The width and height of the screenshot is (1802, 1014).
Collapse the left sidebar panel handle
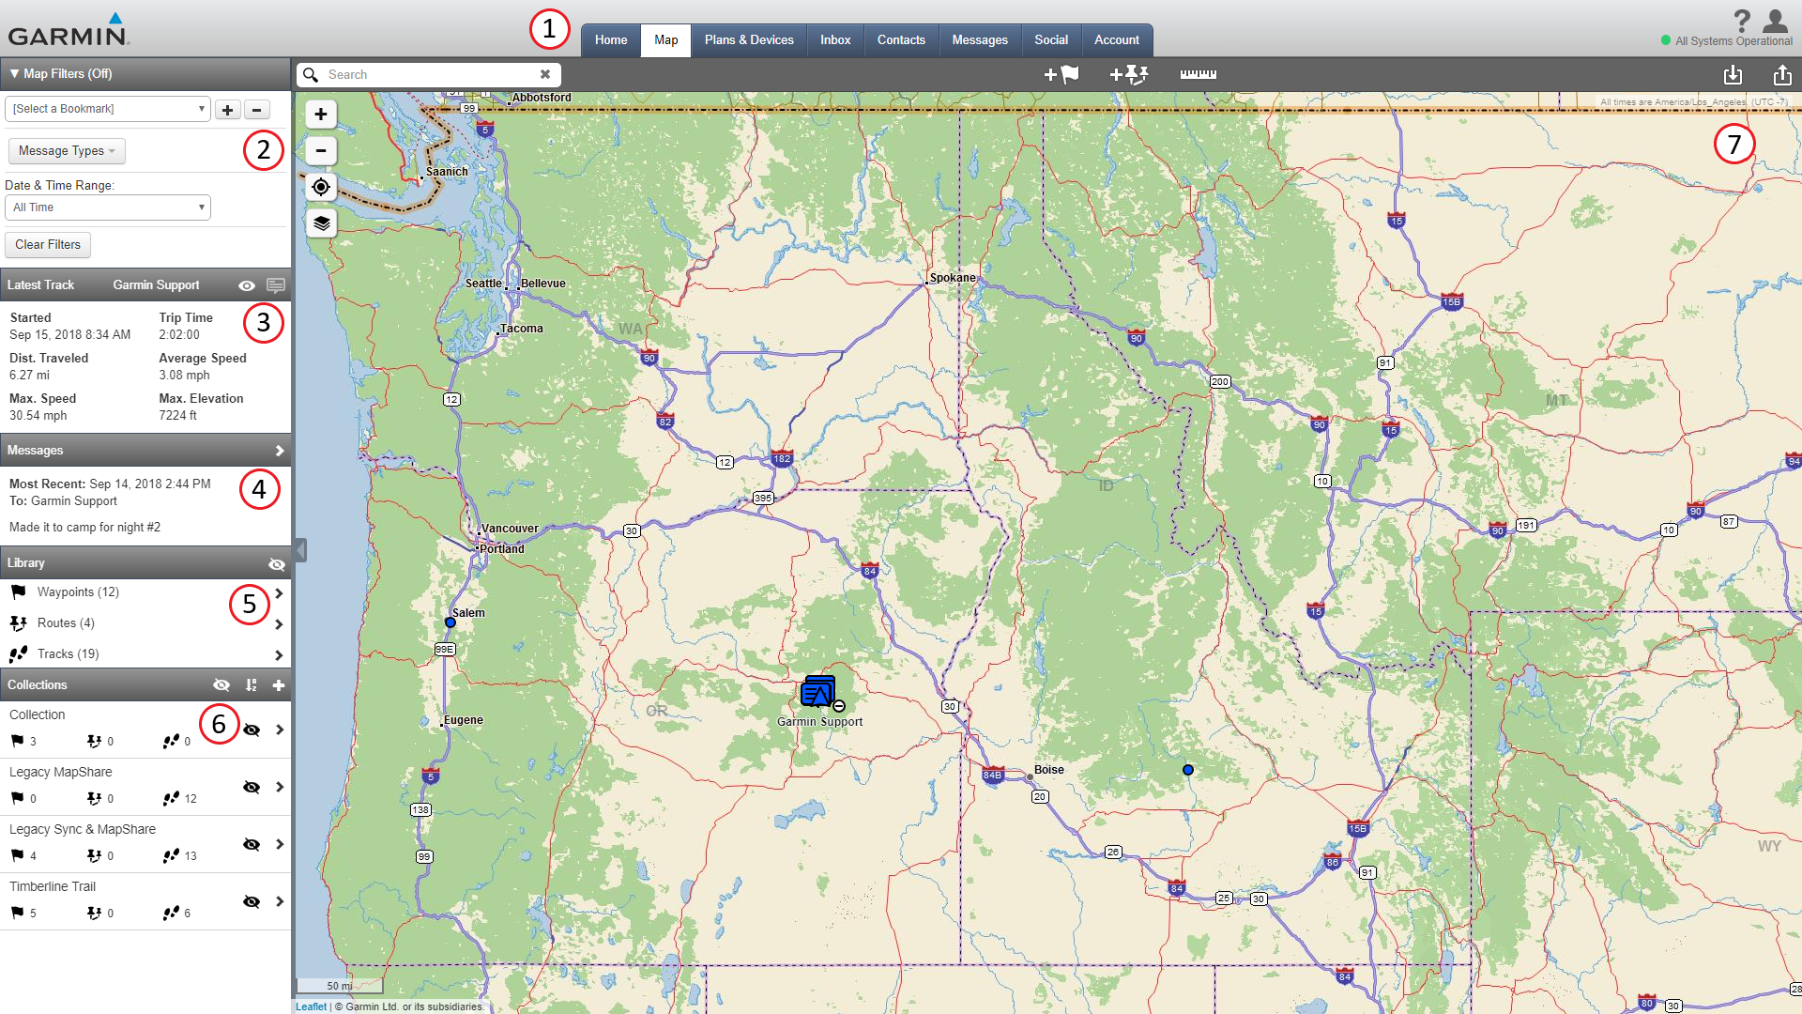pos(300,550)
